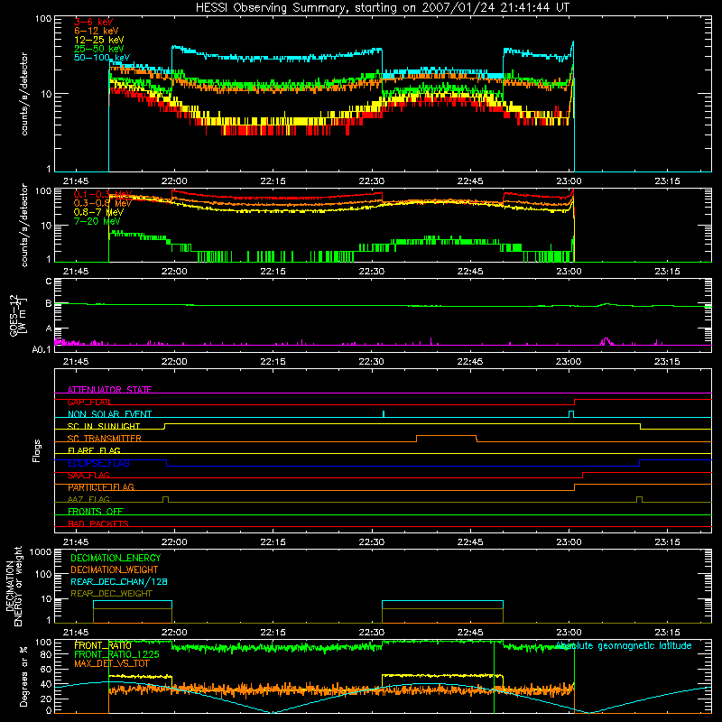Image resolution: width=722 pixels, height=722 pixels.
Task: Click the SAA_FLAG flag label
Action: [88, 476]
